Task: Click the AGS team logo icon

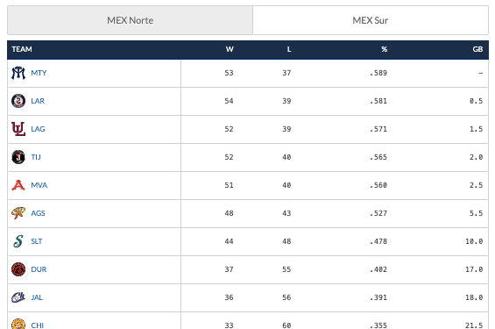Action: pos(18,213)
